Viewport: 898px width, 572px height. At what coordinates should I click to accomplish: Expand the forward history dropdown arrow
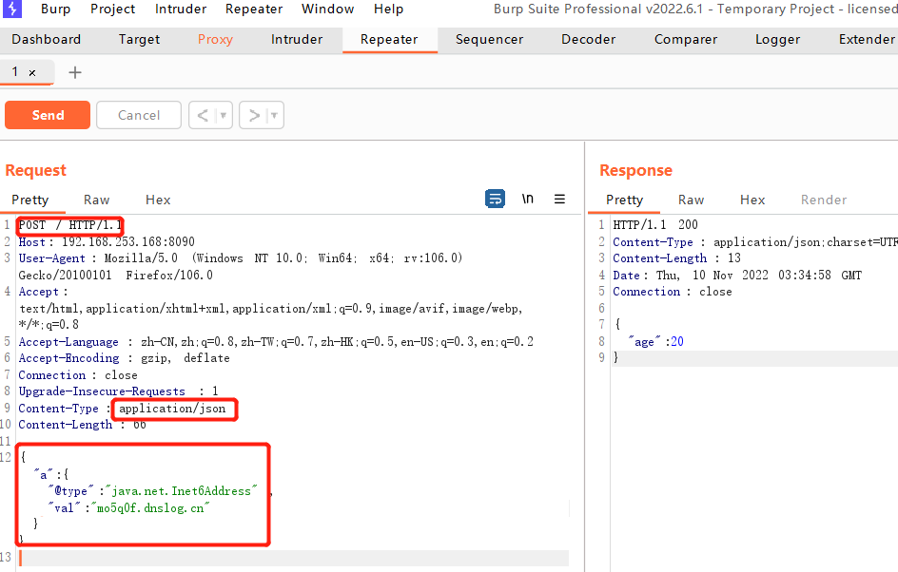(x=274, y=116)
